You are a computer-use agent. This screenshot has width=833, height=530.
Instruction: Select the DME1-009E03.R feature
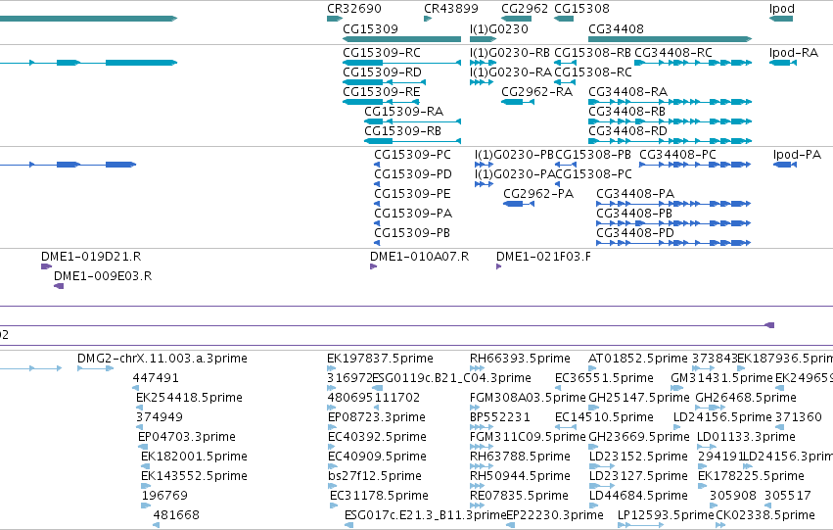pos(59,286)
